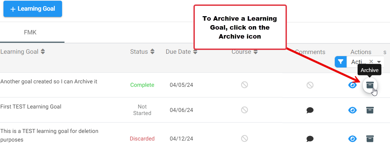This screenshot has width=390, height=146.
Task: Sort by the Status column arrows
Action: pos(152,52)
